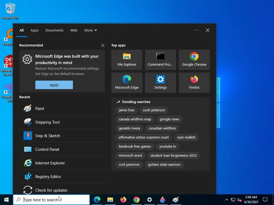This screenshot has width=274, height=205.
Task: Show hidden icons chevron in system tray
Action: [x=226, y=200]
